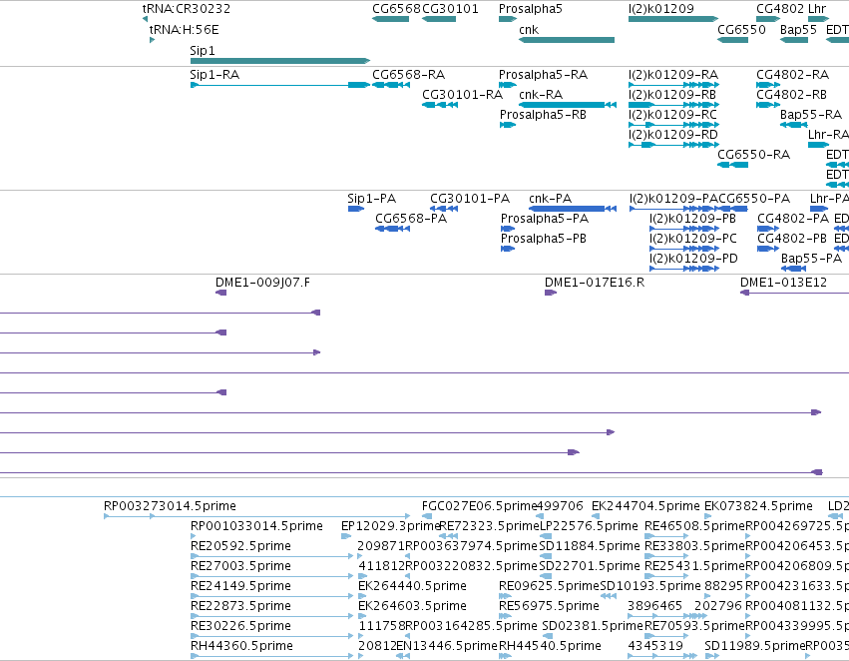
Task: Click the EK264603.5prime EST label
Action: (x=413, y=606)
